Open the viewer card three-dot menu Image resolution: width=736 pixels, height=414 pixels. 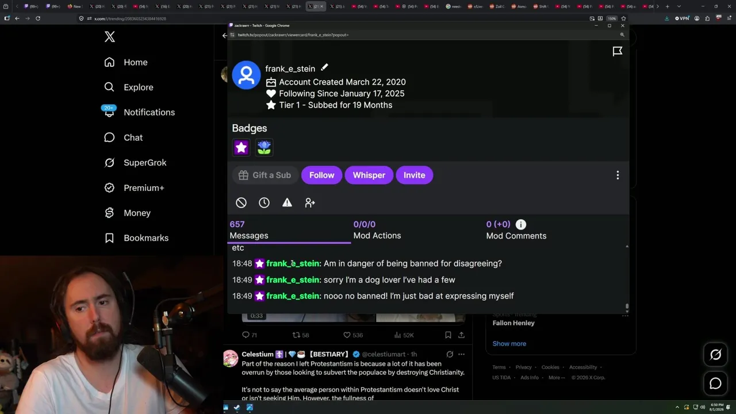[x=618, y=175]
